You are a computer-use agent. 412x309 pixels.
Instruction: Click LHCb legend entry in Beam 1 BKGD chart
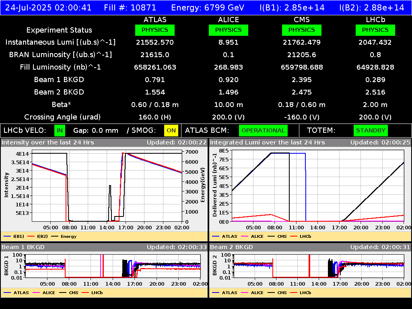coord(92,293)
